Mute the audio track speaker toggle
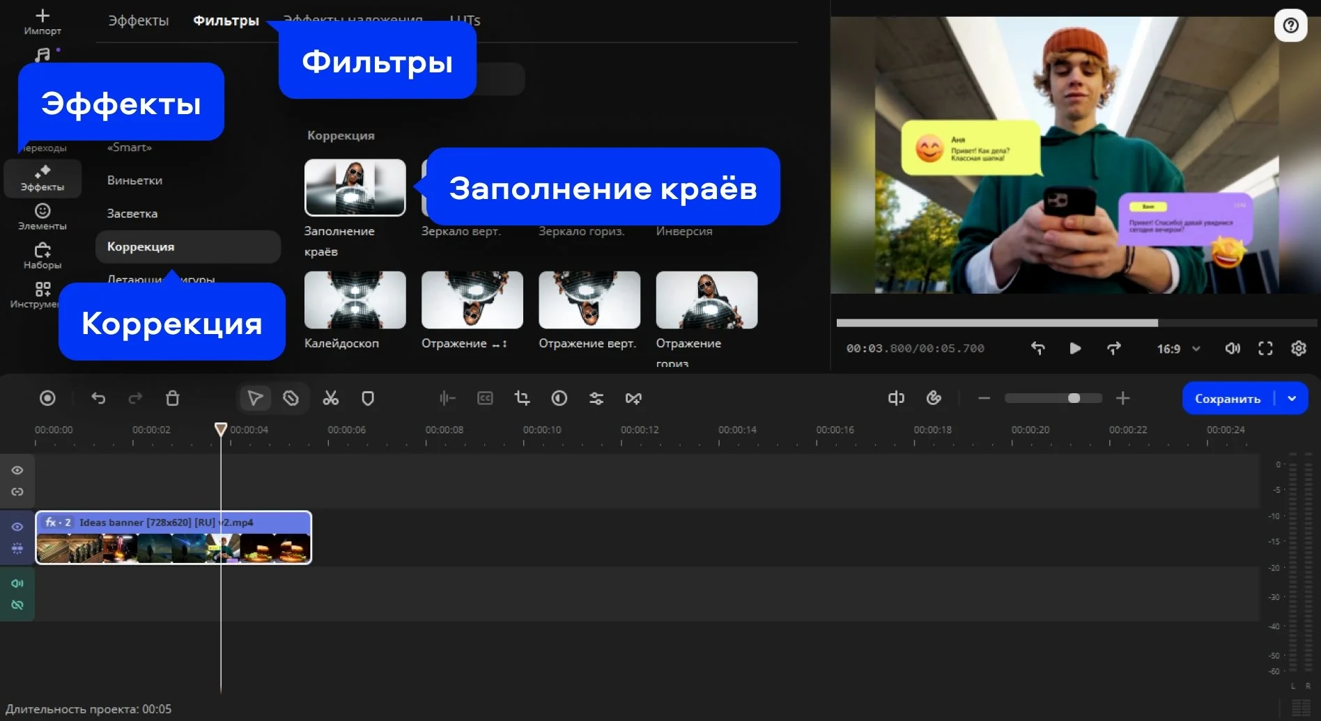Image resolution: width=1321 pixels, height=721 pixels. tap(17, 583)
